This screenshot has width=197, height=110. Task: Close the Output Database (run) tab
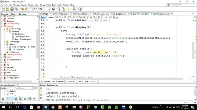point(60,85)
